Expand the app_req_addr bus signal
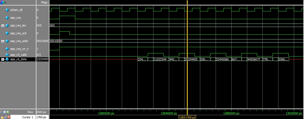This screenshot has width=304, height=119. tap(3, 41)
